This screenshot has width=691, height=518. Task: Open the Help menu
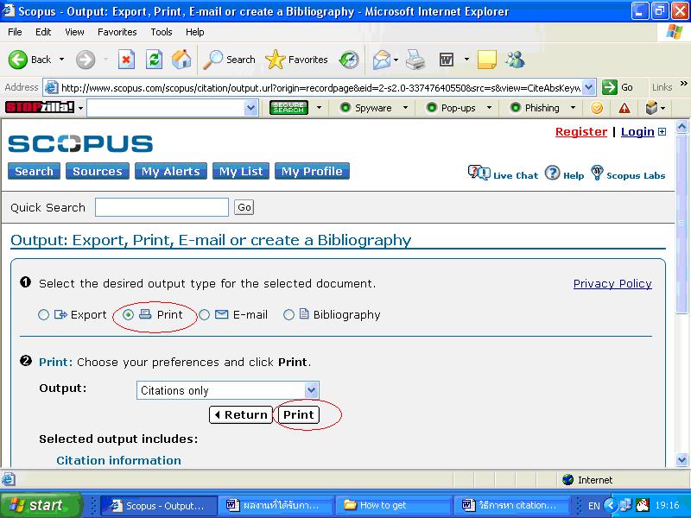(195, 32)
